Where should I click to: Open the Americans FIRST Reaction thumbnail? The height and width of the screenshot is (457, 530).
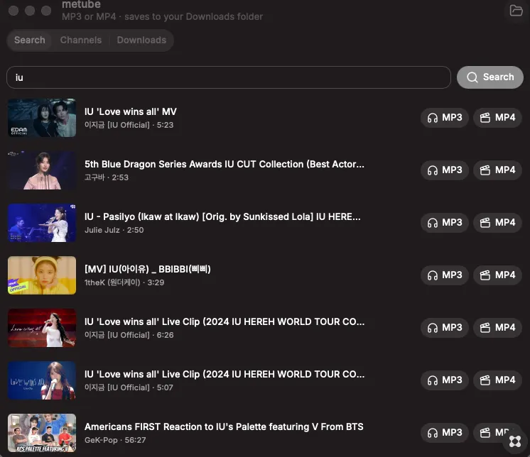[x=42, y=433]
